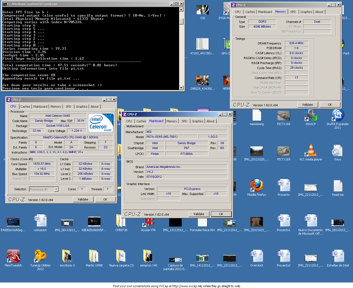Select Memory tab in CPU-Z Mainboard window
Image resolution: width=353 pixels, height=288 pixels.
[x=172, y=121]
